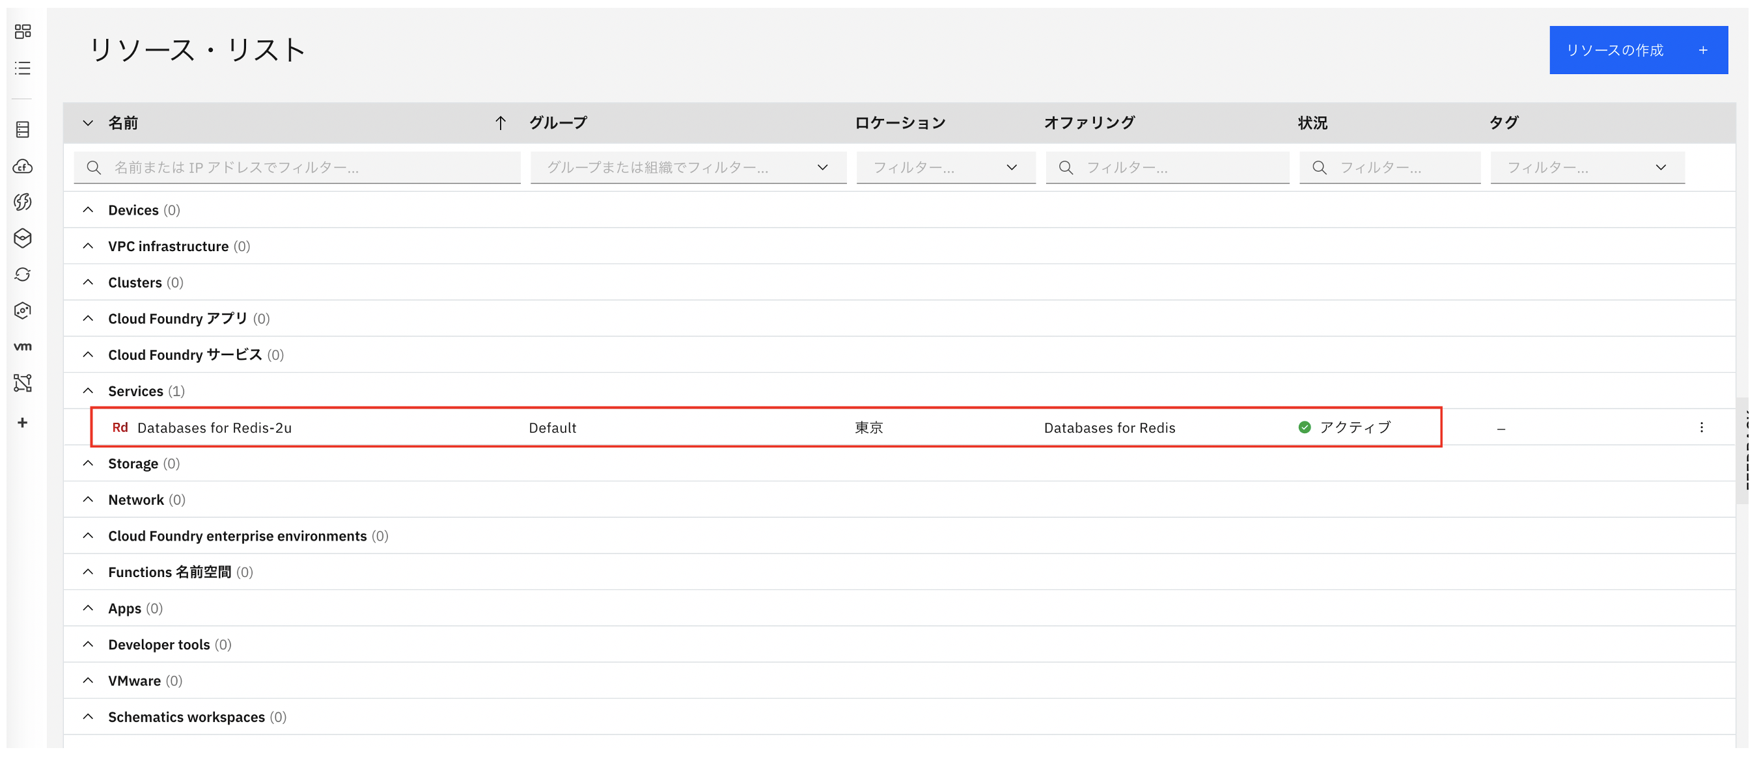
Task: Open the Functions icon in the sidebar
Action: [x=23, y=202]
